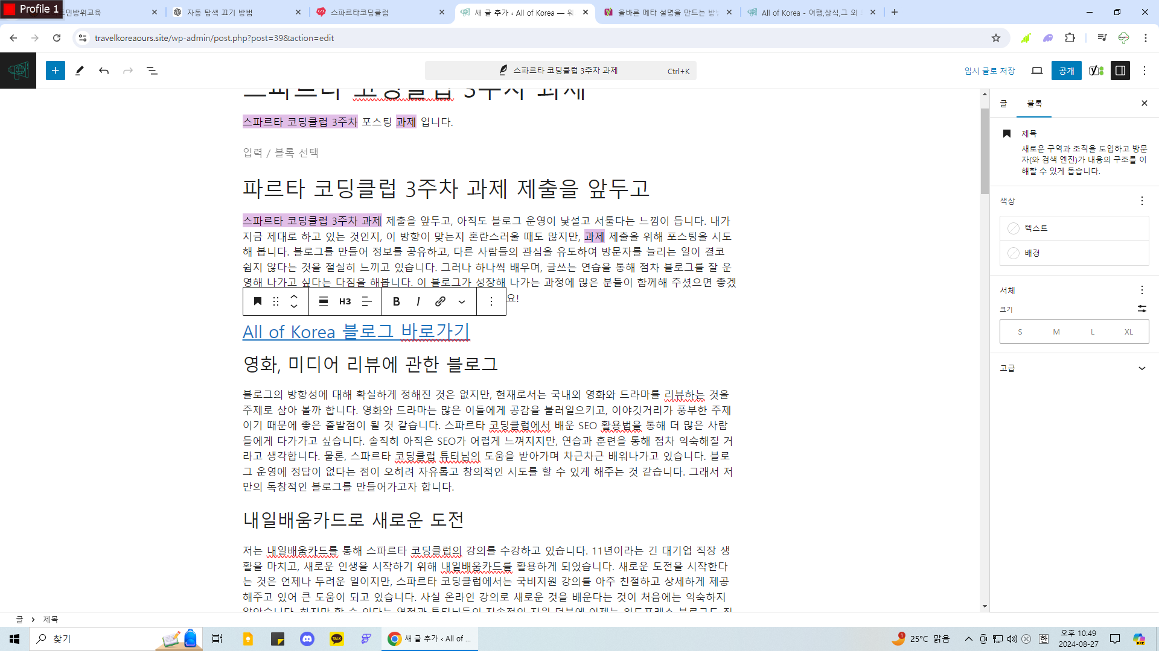Switch to the 블록 (block) settings tab

(x=1035, y=104)
